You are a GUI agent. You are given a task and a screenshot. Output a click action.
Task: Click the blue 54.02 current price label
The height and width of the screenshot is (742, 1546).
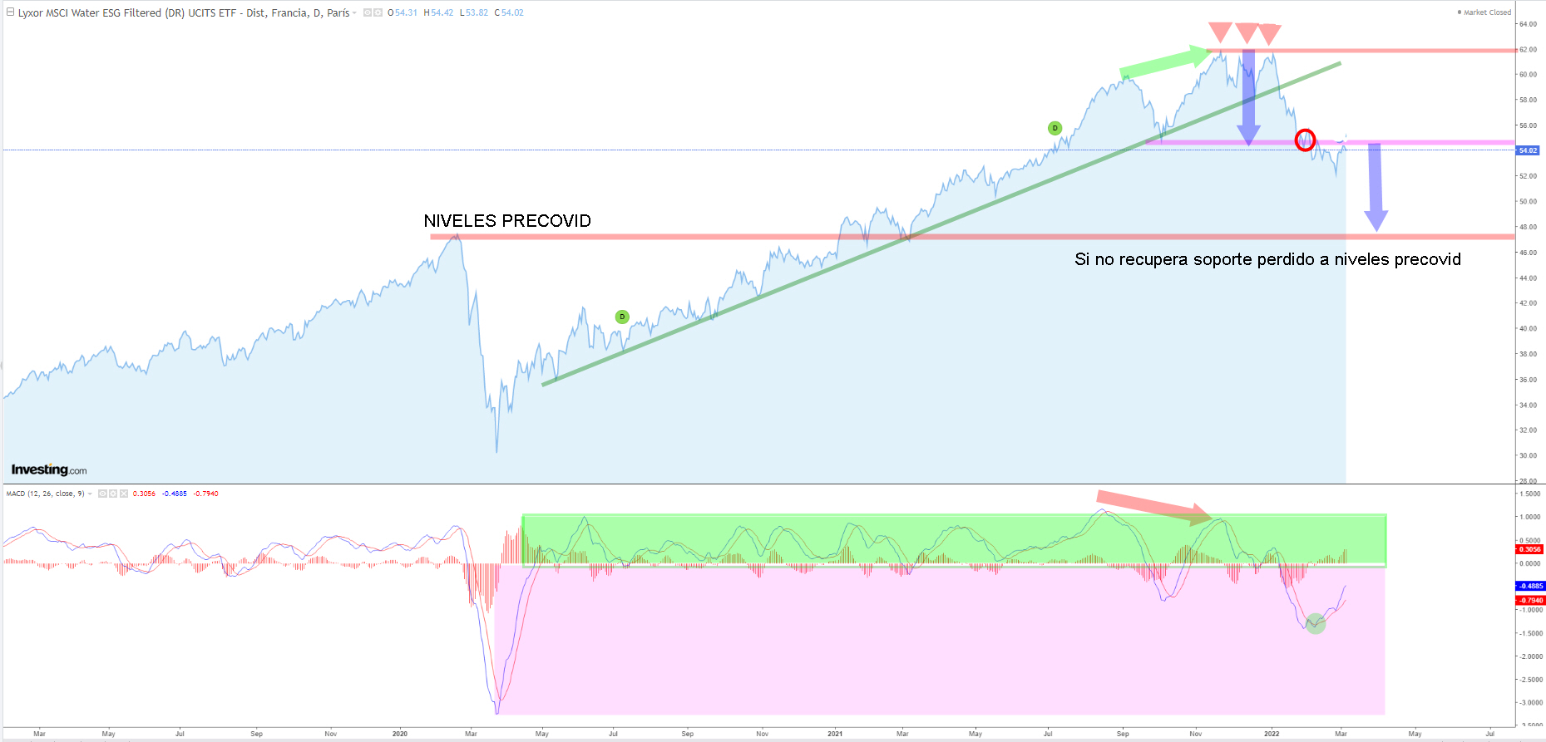point(1529,150)
